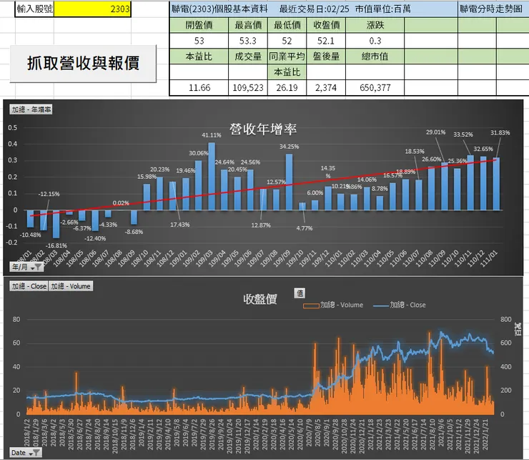Click the 31.83% data label on revenue chart
The image size is (529, 460).
coord(500,133)
